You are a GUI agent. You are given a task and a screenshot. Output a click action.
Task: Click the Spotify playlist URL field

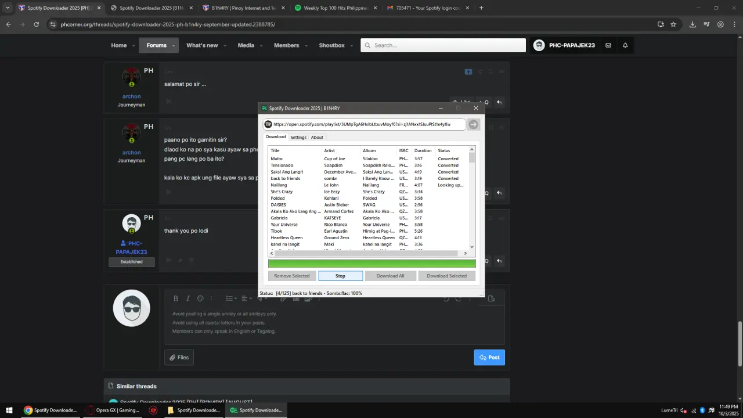[364, 124]
